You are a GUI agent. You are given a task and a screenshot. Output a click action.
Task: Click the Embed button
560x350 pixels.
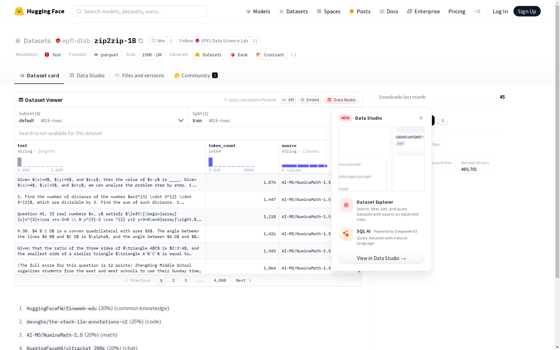click(x=310, y=100)
